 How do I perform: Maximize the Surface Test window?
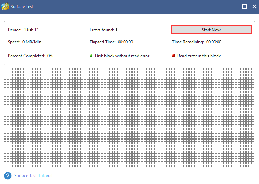(244, 6)
